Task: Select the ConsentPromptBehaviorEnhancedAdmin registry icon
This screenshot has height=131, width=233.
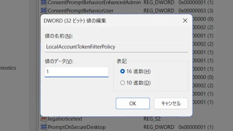Action: pyautogui.click(x=44, y=2)
